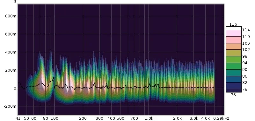Click the 78 legend level label

(x=245, y=89)
